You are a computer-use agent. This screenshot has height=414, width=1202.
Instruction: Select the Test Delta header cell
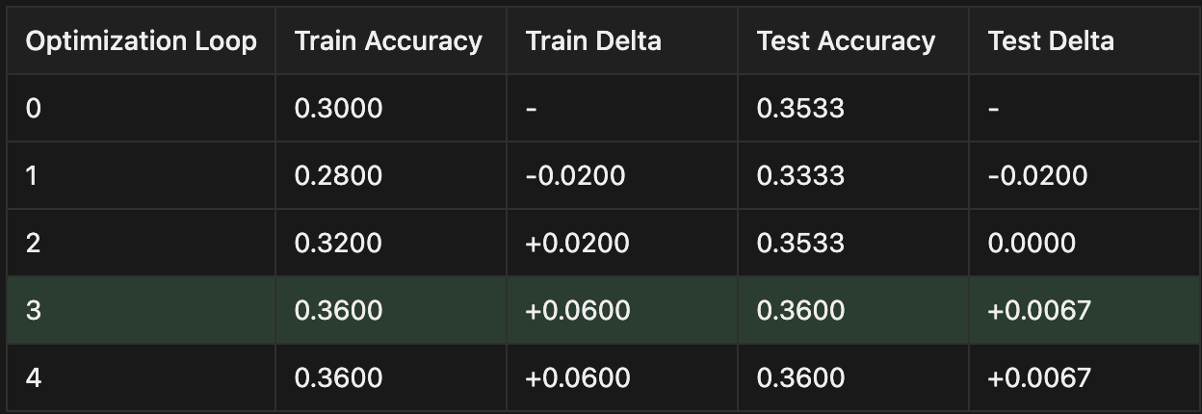1051,41
